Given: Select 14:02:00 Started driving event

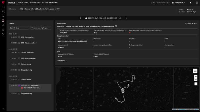Looking at the screenshot, I should 21,79.
